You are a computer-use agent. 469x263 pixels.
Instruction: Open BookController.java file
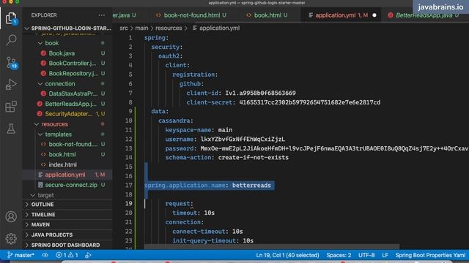pyautogui.click(x=73, y=64)
